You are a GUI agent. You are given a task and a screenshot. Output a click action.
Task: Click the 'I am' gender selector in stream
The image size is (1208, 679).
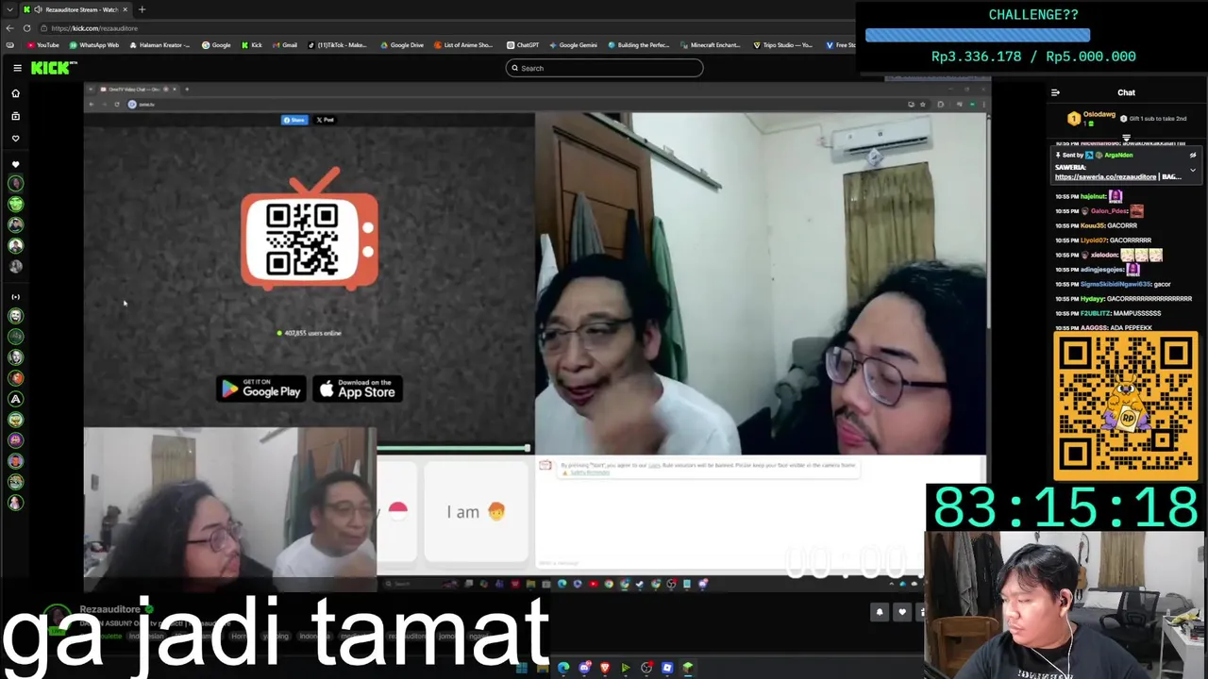pos(477,511)
